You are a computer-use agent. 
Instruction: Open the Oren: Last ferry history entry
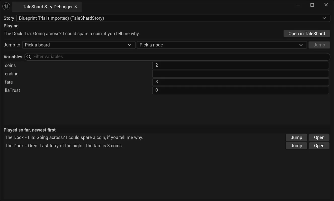319,146
